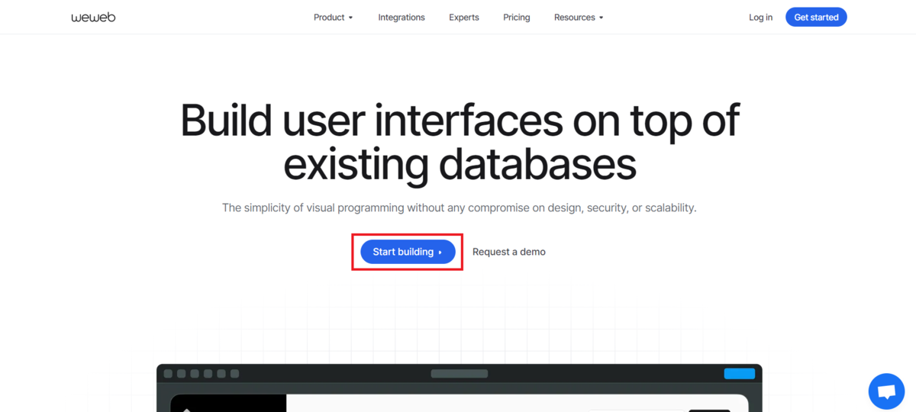Open the Product dropdown menu

click(333, 18)
